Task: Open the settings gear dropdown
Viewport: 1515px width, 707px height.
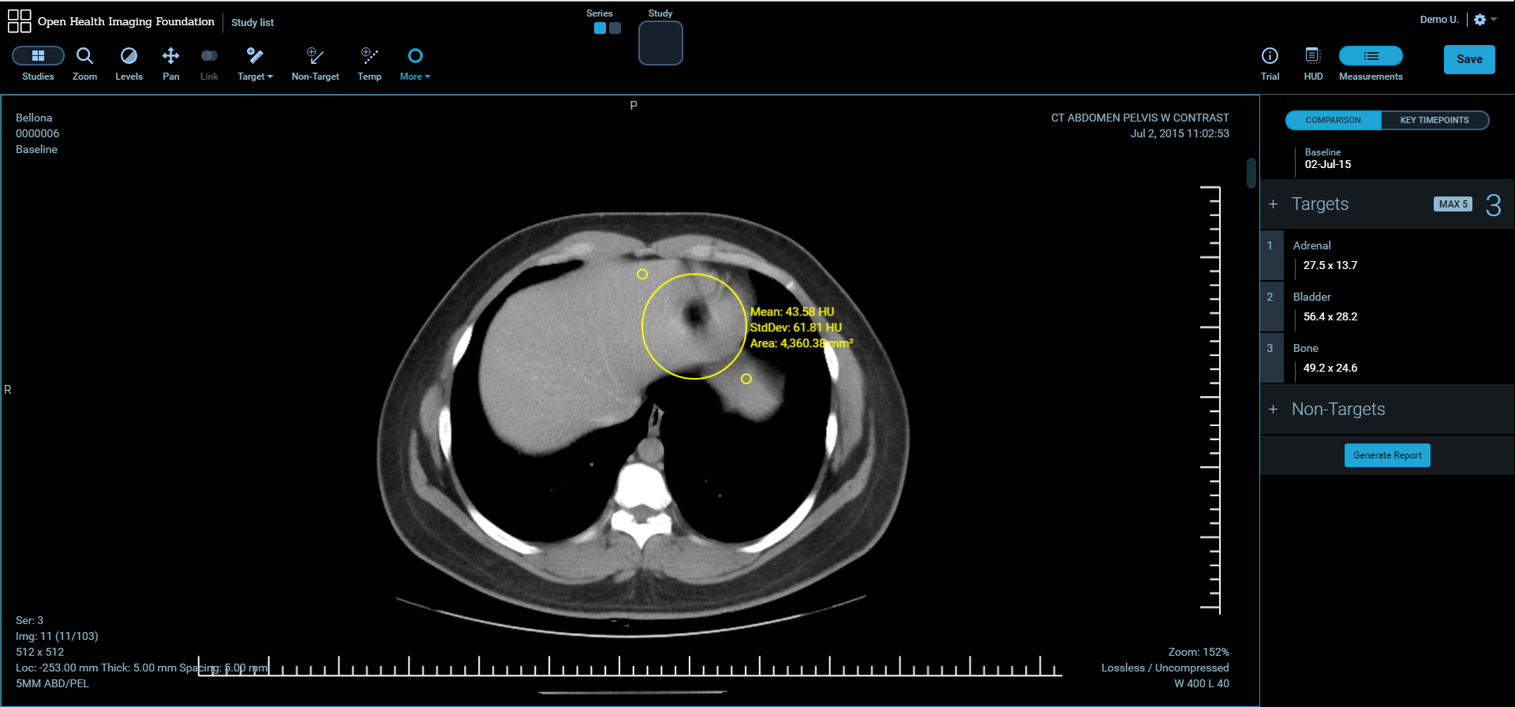Action: click(1484, 20)
